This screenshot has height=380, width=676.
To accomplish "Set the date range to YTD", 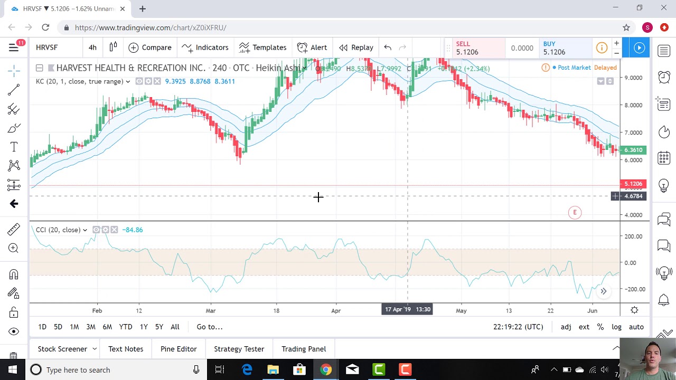I will tap(126, 327).
